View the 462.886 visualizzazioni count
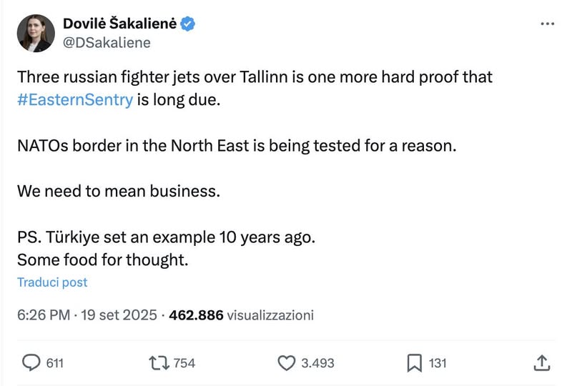This screenshot has width=572, height=386. pyautogui.click(x=241, y=315)
